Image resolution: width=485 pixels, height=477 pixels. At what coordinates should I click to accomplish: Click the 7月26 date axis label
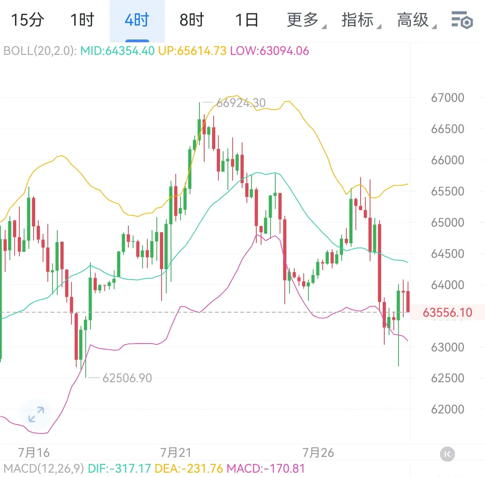[318, 453]
